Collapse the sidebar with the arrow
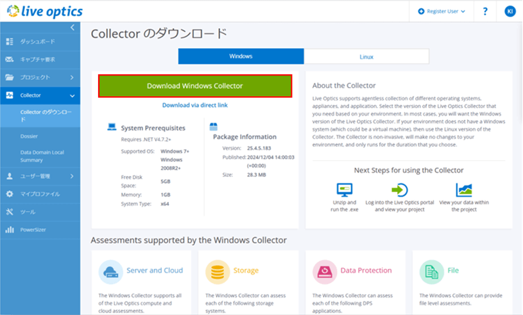The image size is (523, 315). pos(72,28)
